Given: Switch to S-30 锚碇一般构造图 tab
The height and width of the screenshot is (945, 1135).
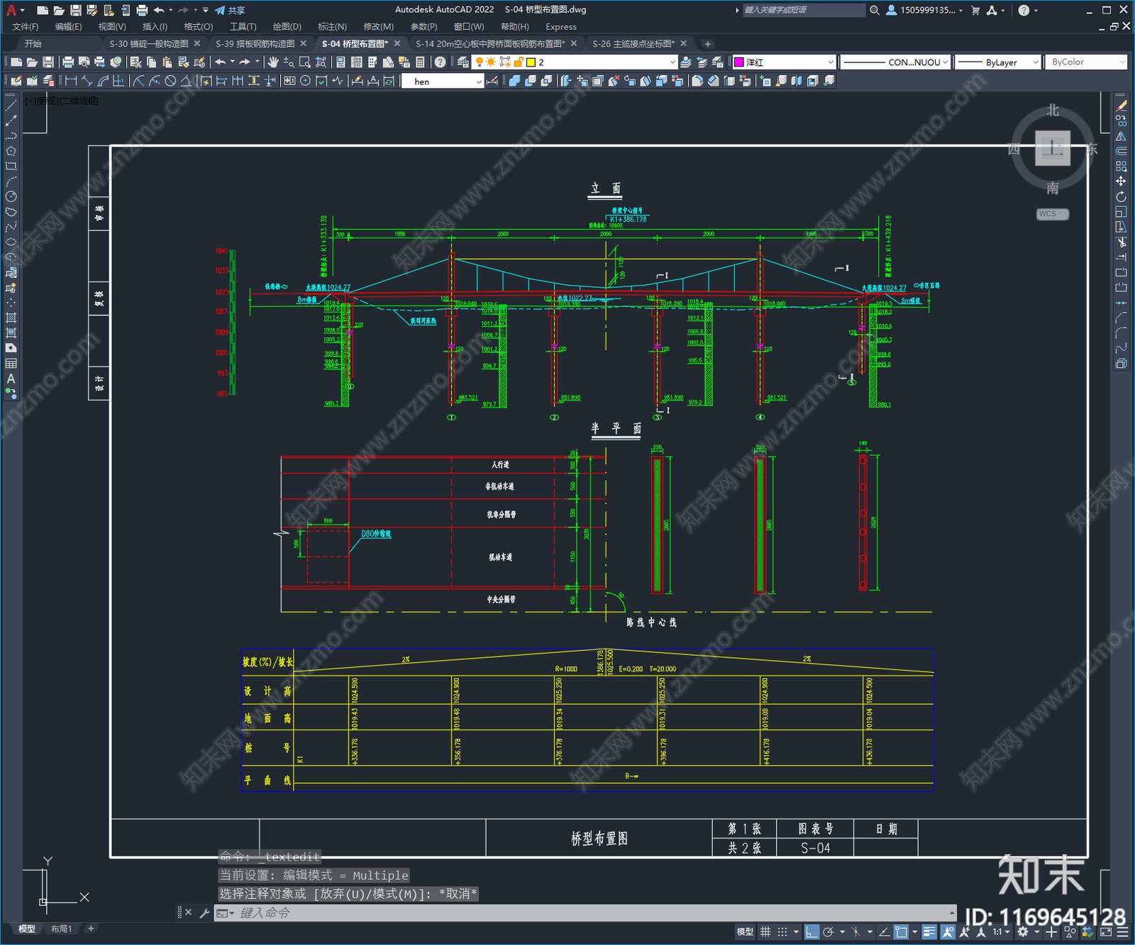Looking at the screenshot, I should pos(149,44).
